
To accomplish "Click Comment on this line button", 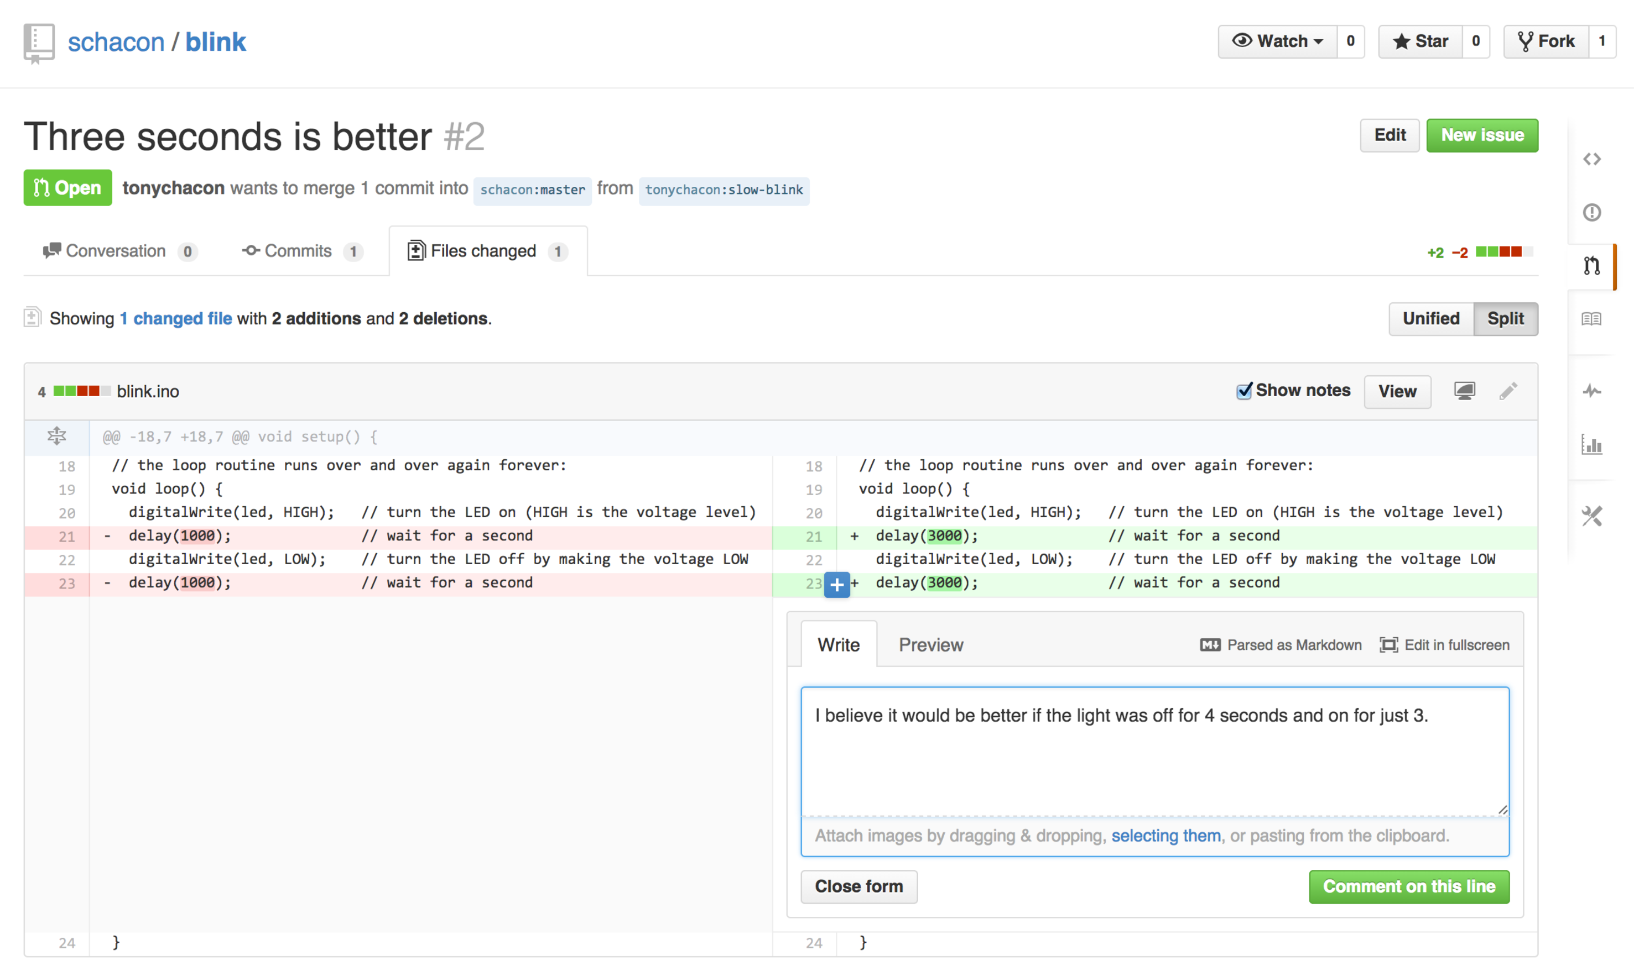I will 1409,887.
